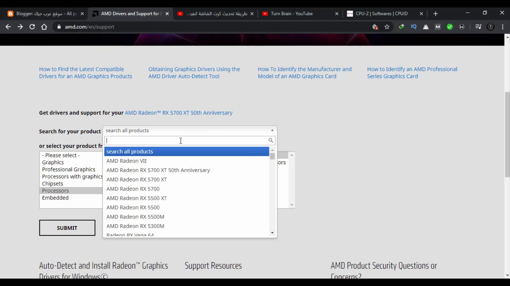Click the green checkmark extension icon
The height and width of the screenshot is (286, 510).
[x=450, y=27]
